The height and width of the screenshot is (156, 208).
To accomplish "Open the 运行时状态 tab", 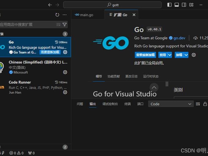I will 151,76.
